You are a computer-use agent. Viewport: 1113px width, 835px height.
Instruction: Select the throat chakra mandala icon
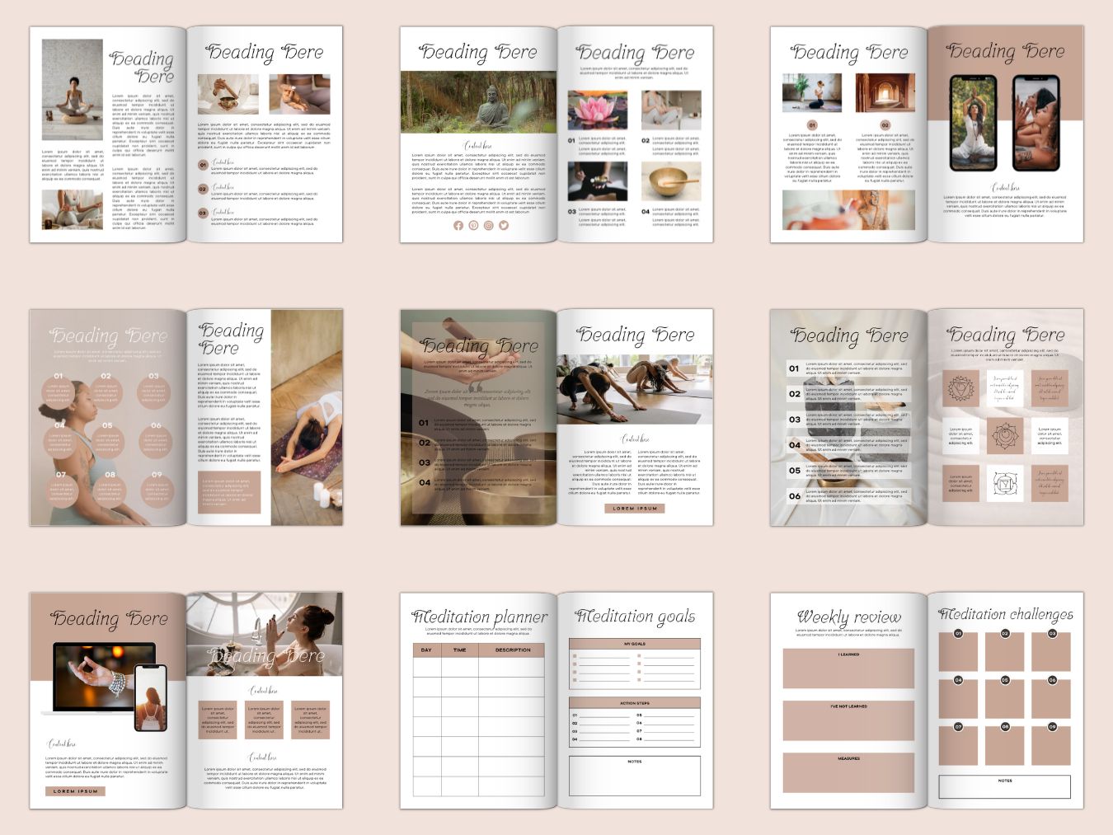coord(960,387)
